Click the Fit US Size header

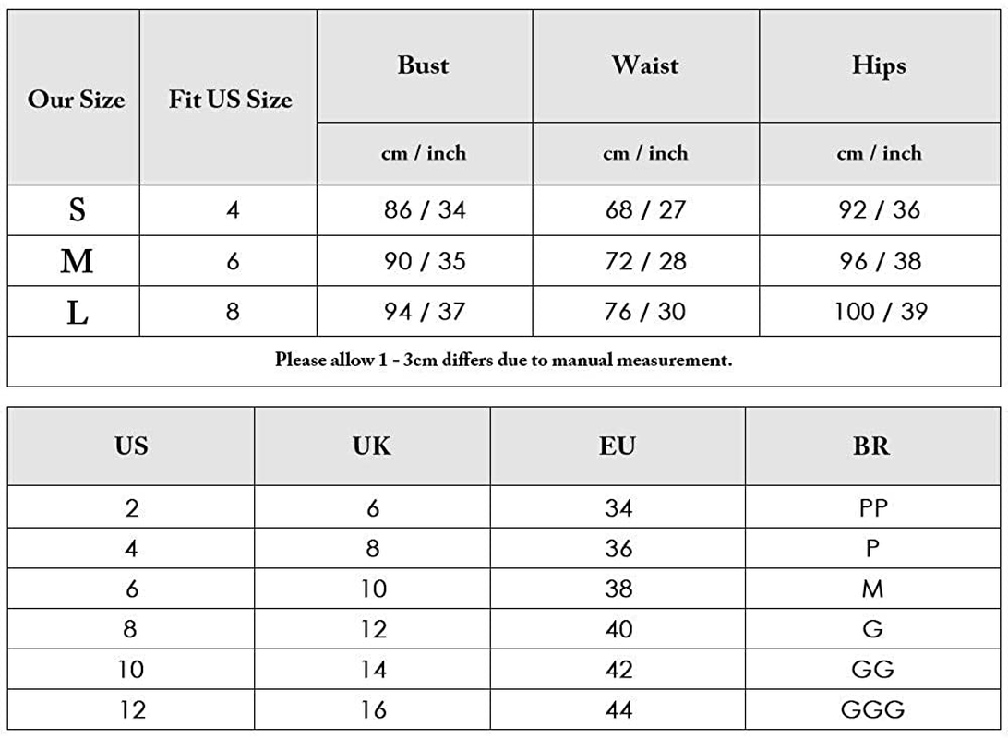(x=230, y=99)
